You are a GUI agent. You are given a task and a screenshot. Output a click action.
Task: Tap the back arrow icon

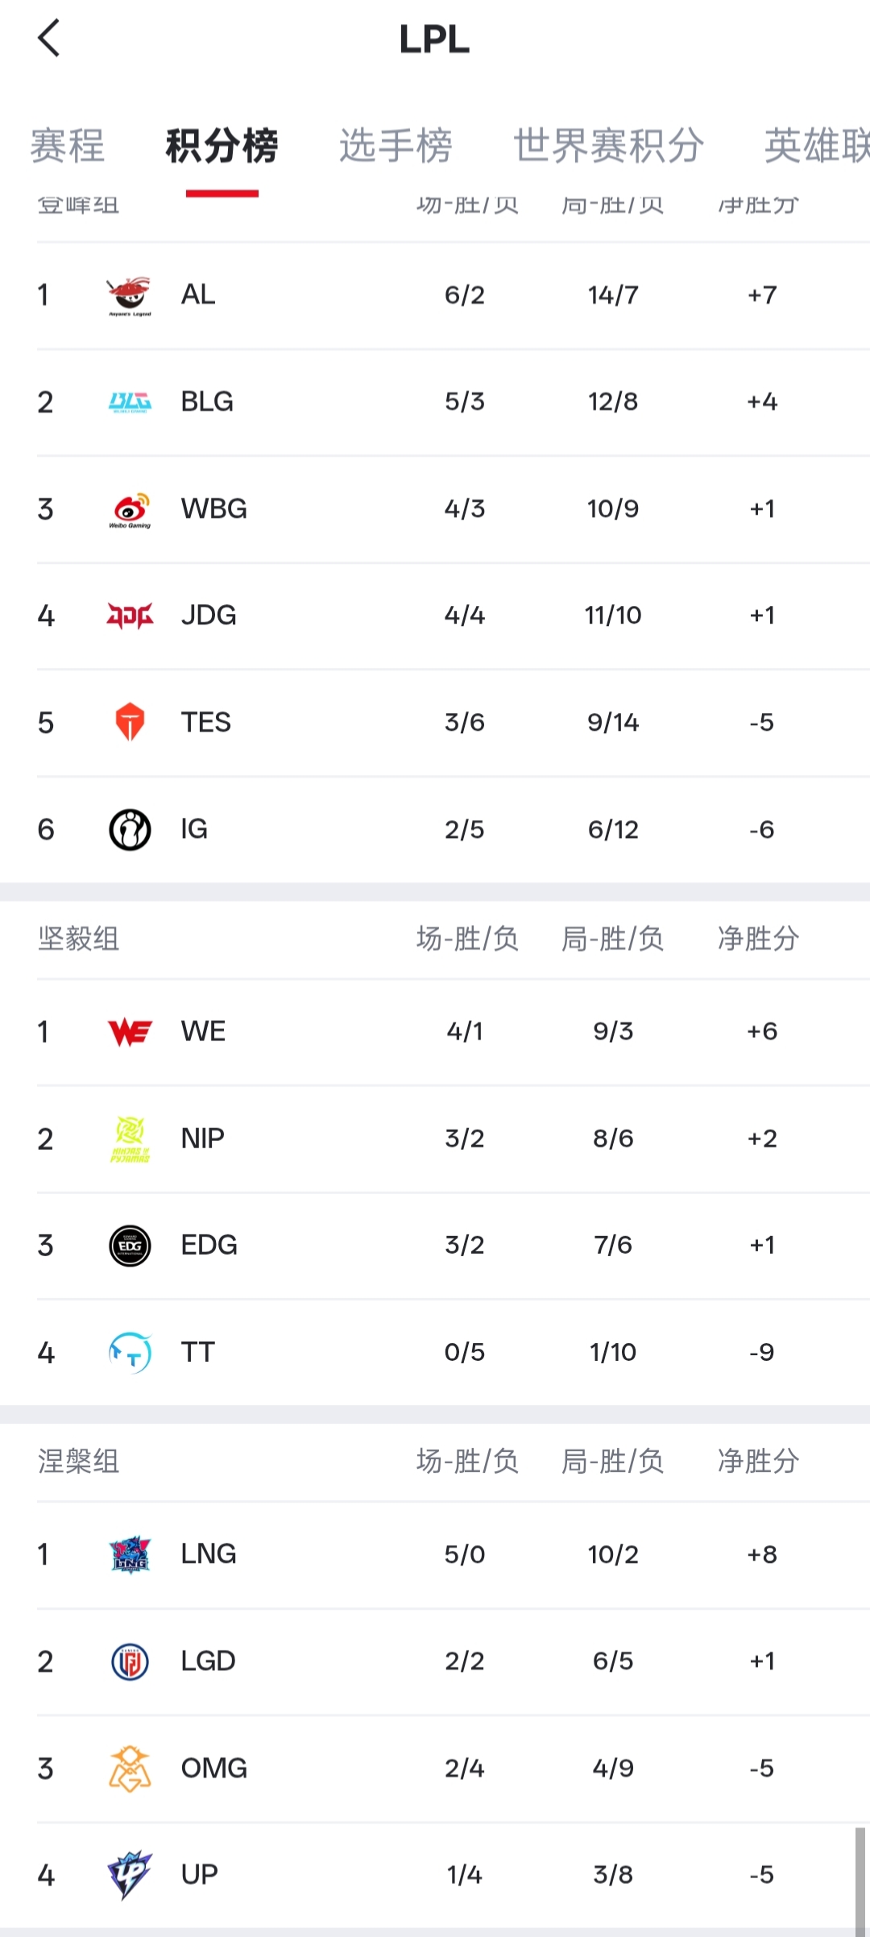49,39
